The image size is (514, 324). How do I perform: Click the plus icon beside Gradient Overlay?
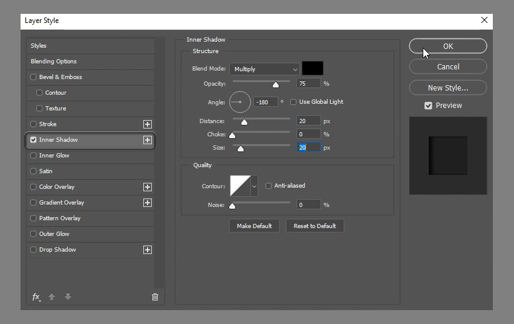tap(147, 203)
